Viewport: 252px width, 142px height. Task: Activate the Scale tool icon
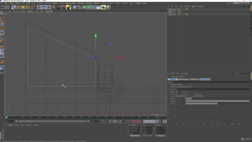[23, 7]
